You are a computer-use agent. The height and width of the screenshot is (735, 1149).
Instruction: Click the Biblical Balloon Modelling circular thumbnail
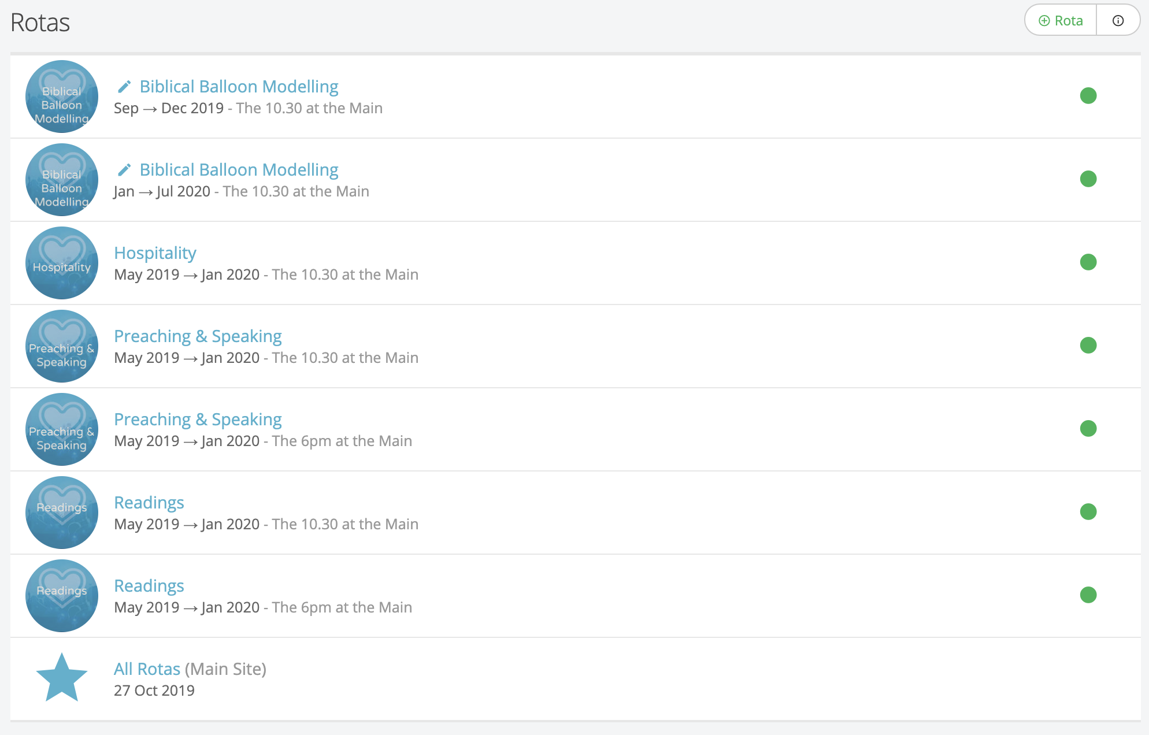61,96
